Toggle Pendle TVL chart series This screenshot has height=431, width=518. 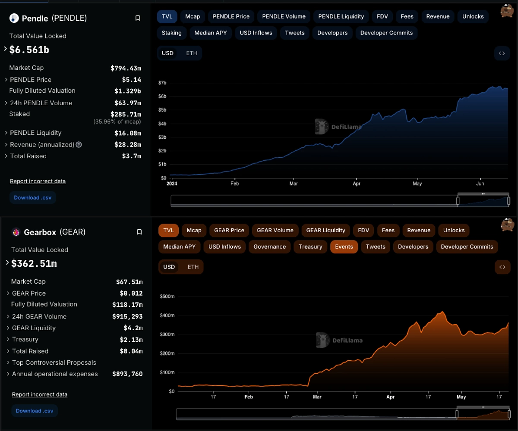point(167,16)
